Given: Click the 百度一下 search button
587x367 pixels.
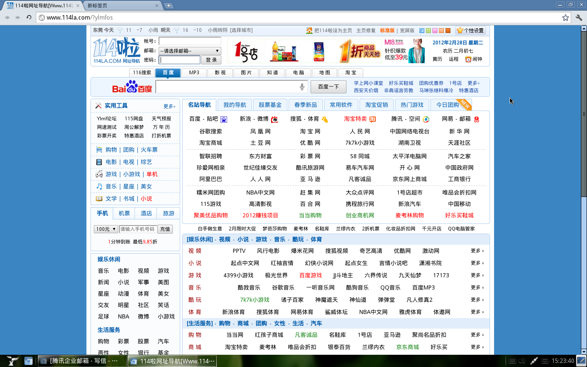Looking at the screenshot, I should pyautogui.click(x=329, y=87).
